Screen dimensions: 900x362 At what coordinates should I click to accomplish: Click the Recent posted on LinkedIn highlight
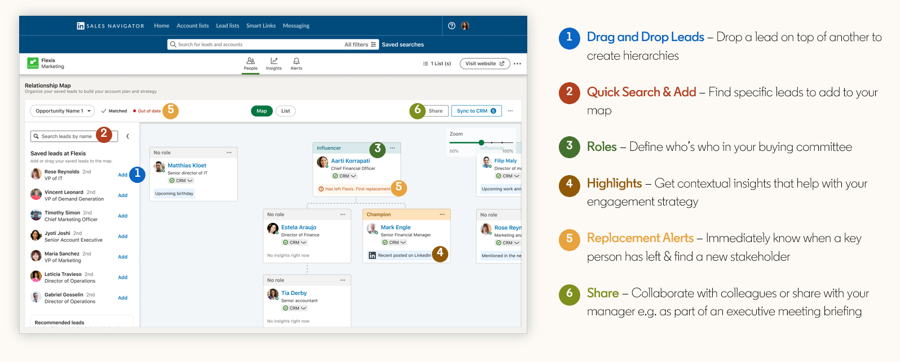tap(400, 256)
